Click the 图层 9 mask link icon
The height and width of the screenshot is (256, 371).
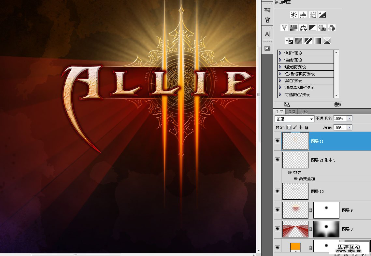pyautogui.click(x=311, y=210)
